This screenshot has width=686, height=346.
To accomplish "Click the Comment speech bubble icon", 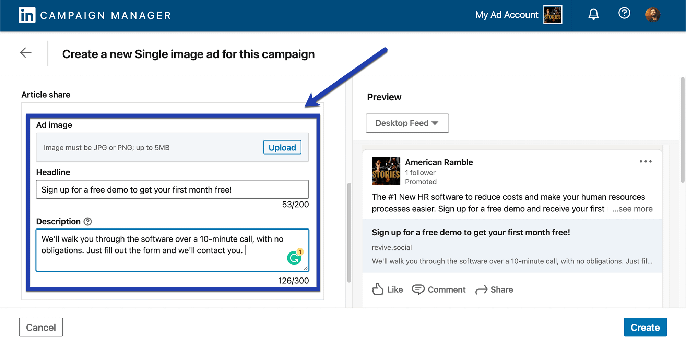I will (418, 289).
